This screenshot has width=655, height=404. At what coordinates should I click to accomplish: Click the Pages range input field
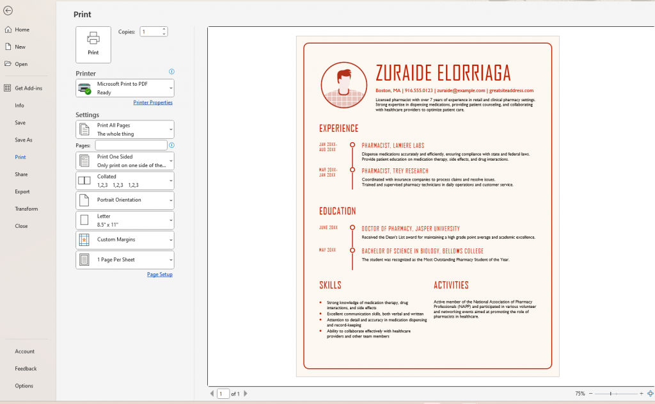[131, 145]
